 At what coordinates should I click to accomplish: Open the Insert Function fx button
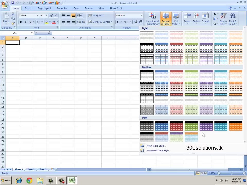(49, 33)
